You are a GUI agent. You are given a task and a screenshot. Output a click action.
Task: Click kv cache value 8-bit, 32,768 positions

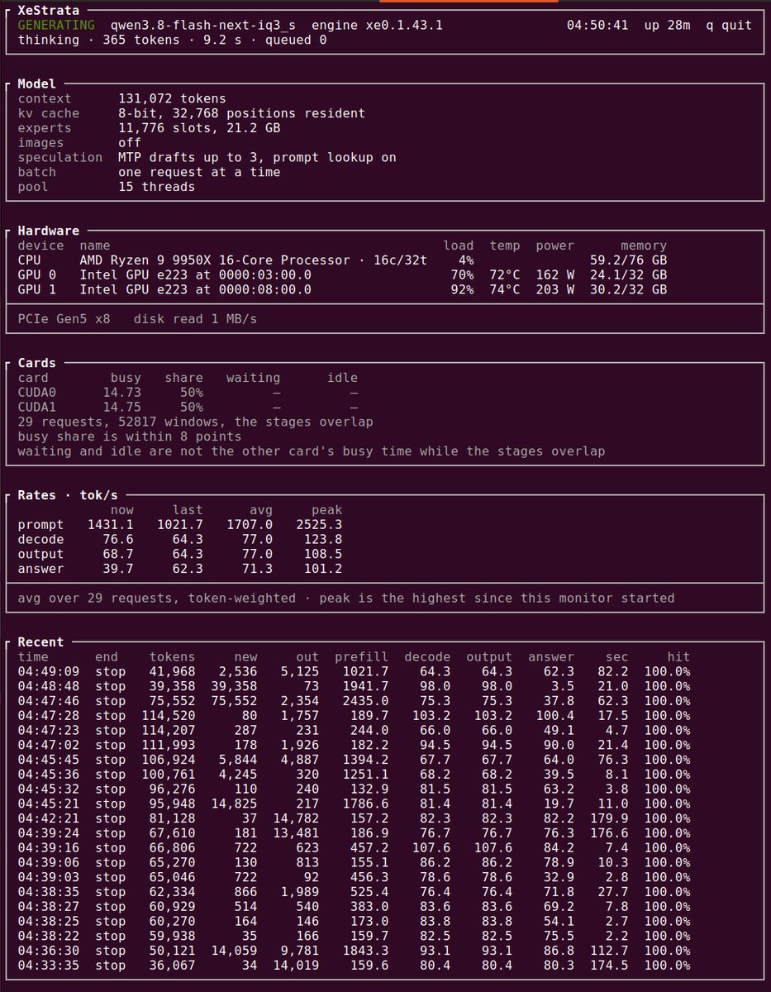241,113
